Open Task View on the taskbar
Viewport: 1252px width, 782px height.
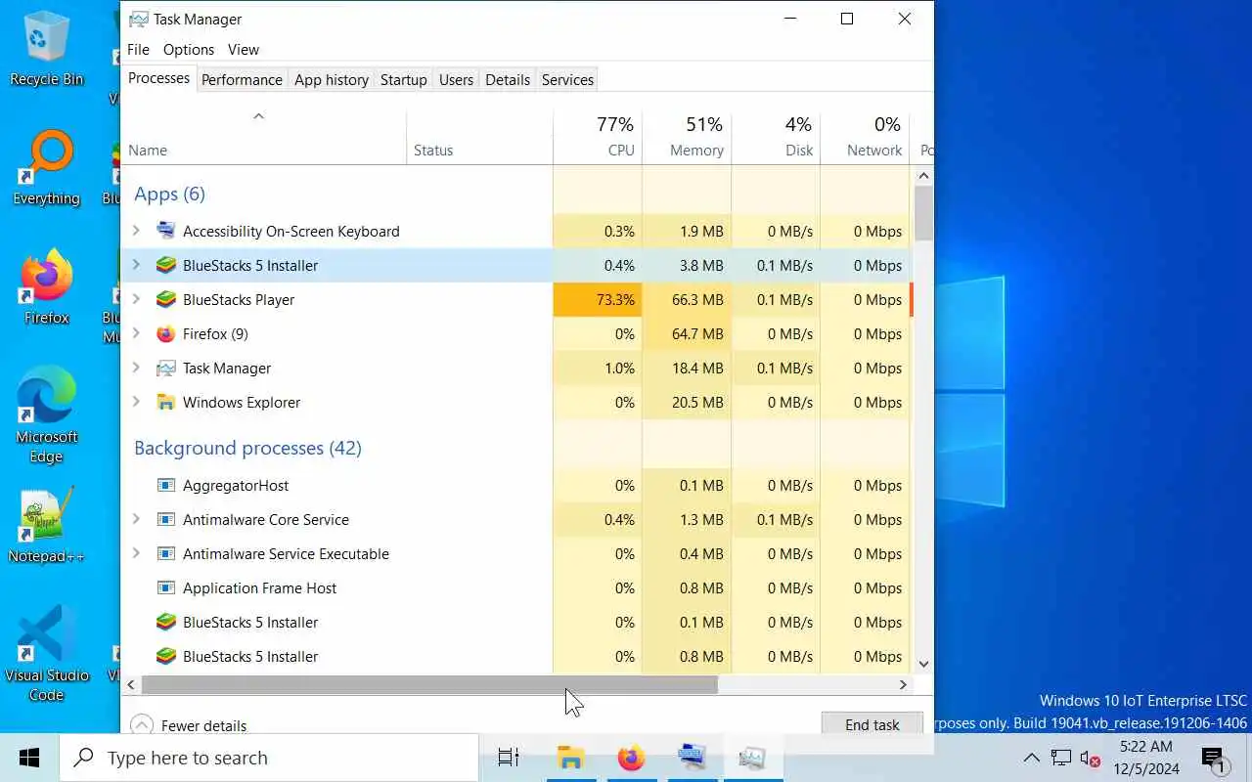click(509, 758)
